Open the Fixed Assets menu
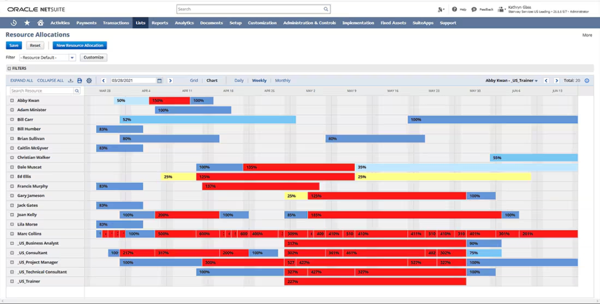The width and height of the screenshot is (600, 304). click(393, 23)
